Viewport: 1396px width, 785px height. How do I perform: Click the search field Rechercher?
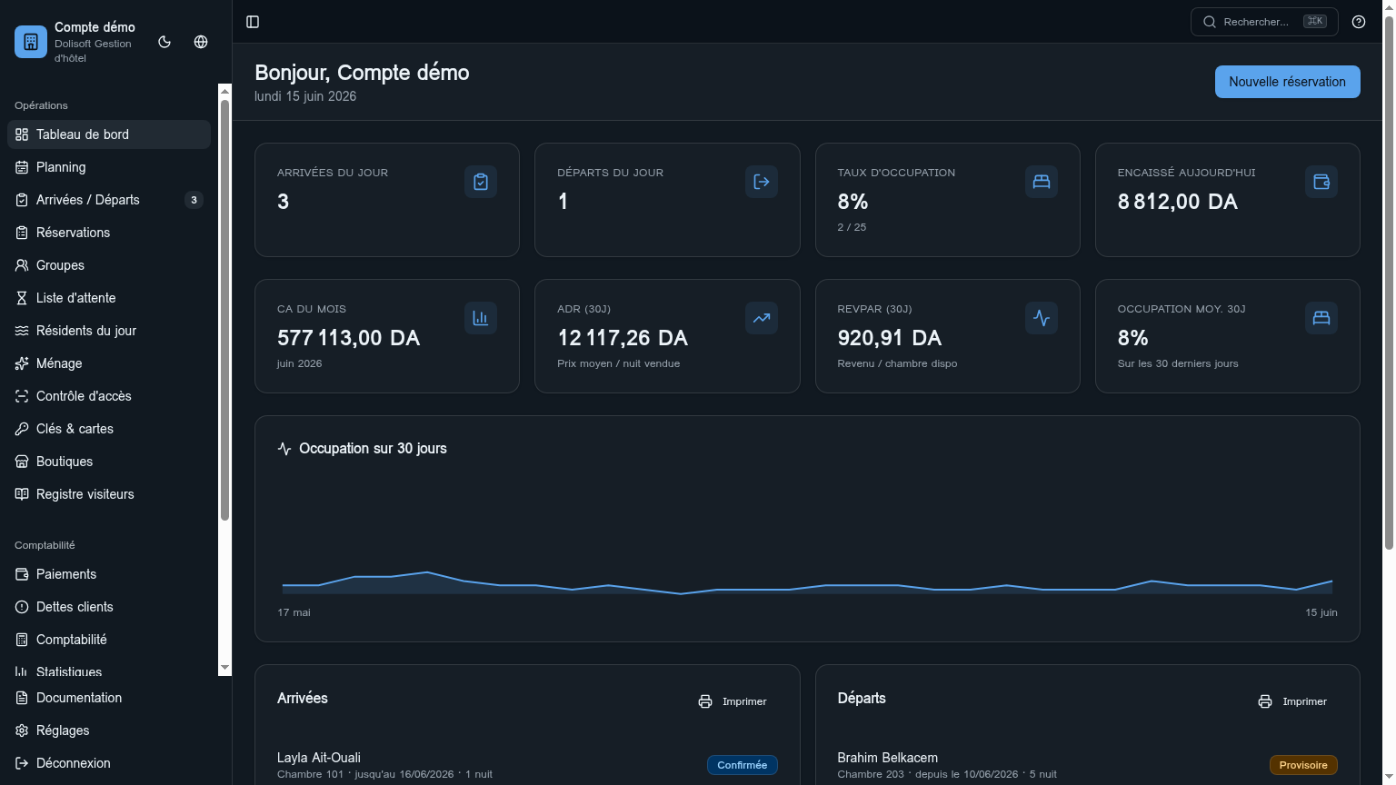click(1264, 22)
